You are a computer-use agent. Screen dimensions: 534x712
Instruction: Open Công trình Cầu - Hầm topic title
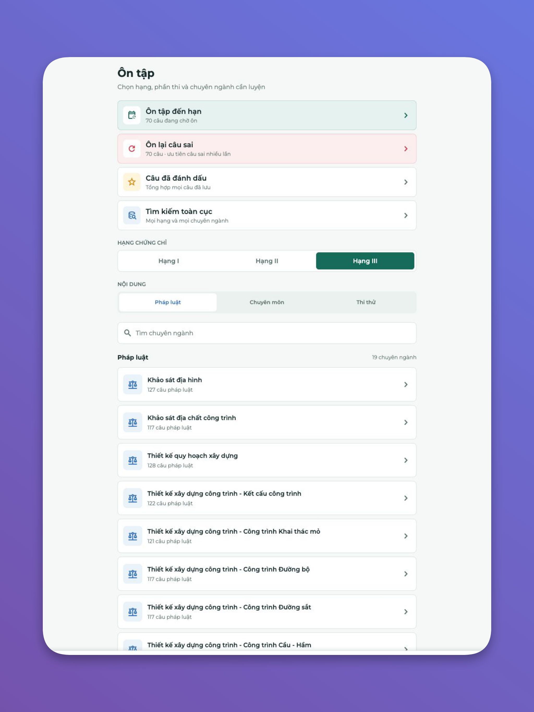click(x=229, y=645)
